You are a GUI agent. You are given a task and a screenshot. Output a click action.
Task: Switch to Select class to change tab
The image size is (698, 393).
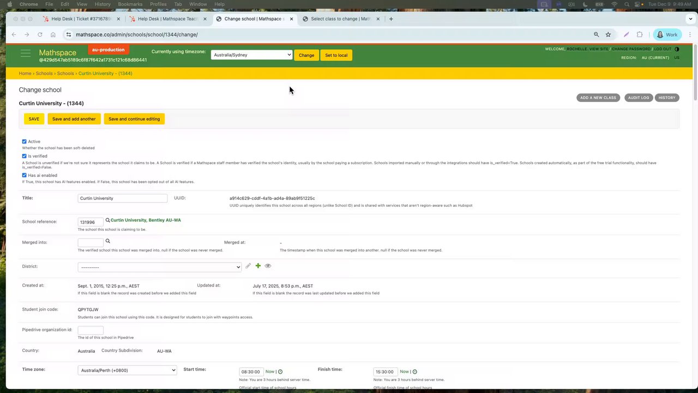tap(341, 19)
